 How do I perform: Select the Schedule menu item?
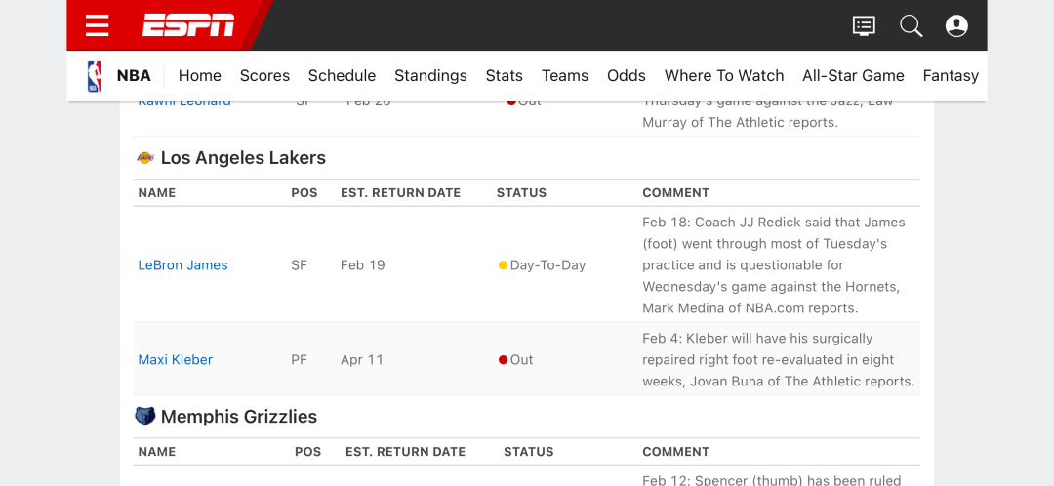coord(343,76)
